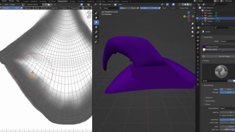
Task: Open the Scene properties tab
Action: (198, 48)
